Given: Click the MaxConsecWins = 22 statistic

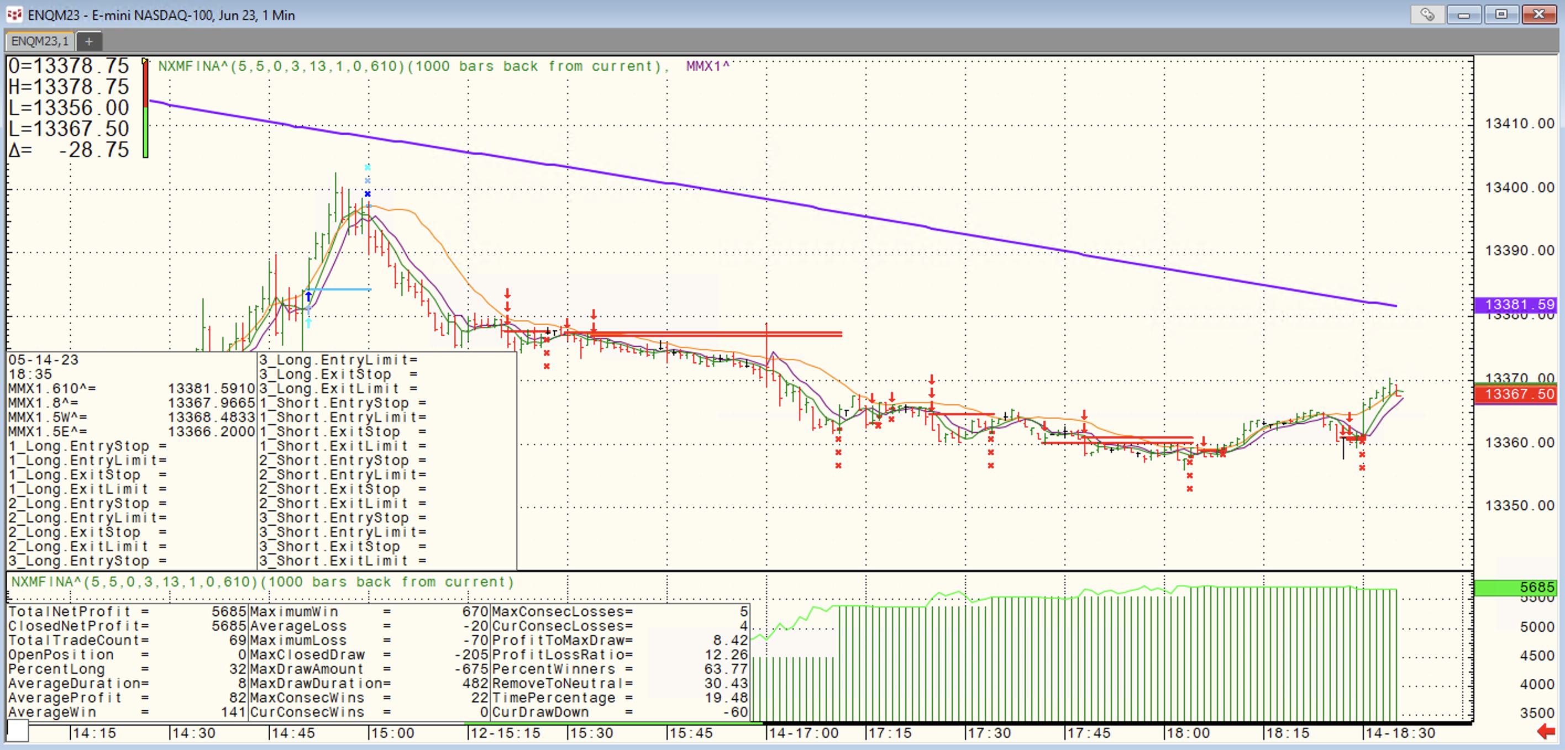Looking at the screenshot, I should [x=369, y=698].
